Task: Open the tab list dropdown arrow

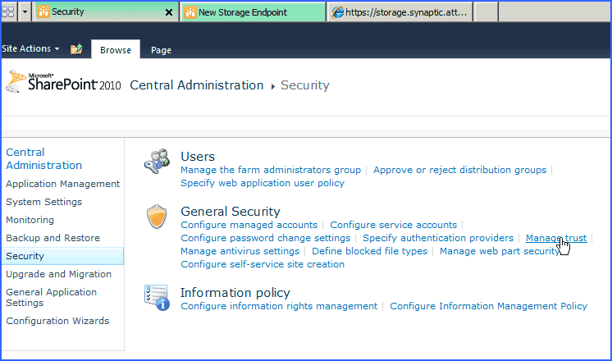Action: 25,12
